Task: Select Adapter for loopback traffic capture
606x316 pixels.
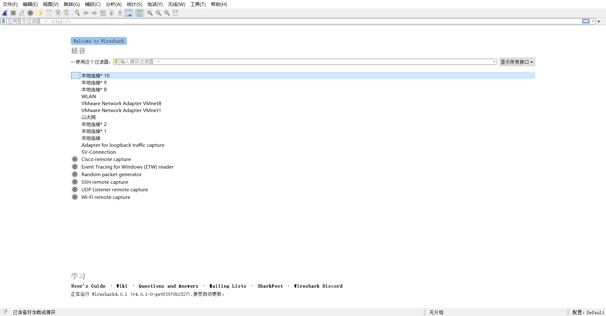Action: click(x=303, y=145)
